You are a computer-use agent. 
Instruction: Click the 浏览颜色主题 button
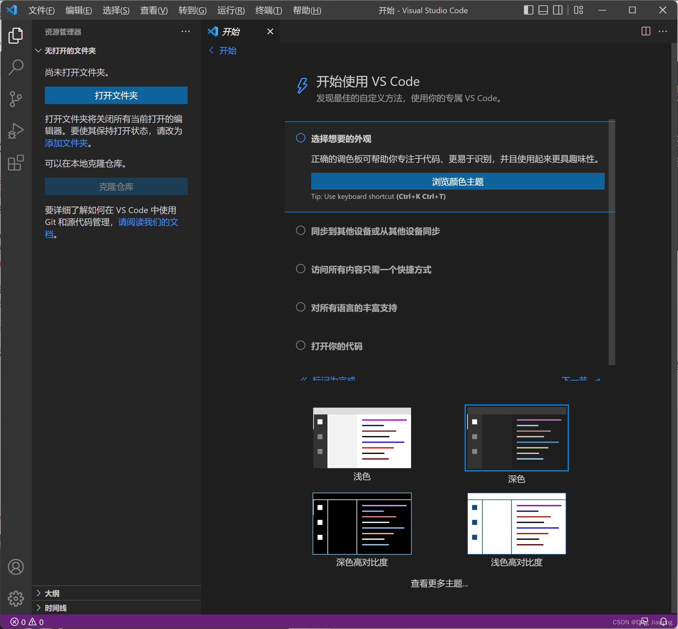coord(457,181)
